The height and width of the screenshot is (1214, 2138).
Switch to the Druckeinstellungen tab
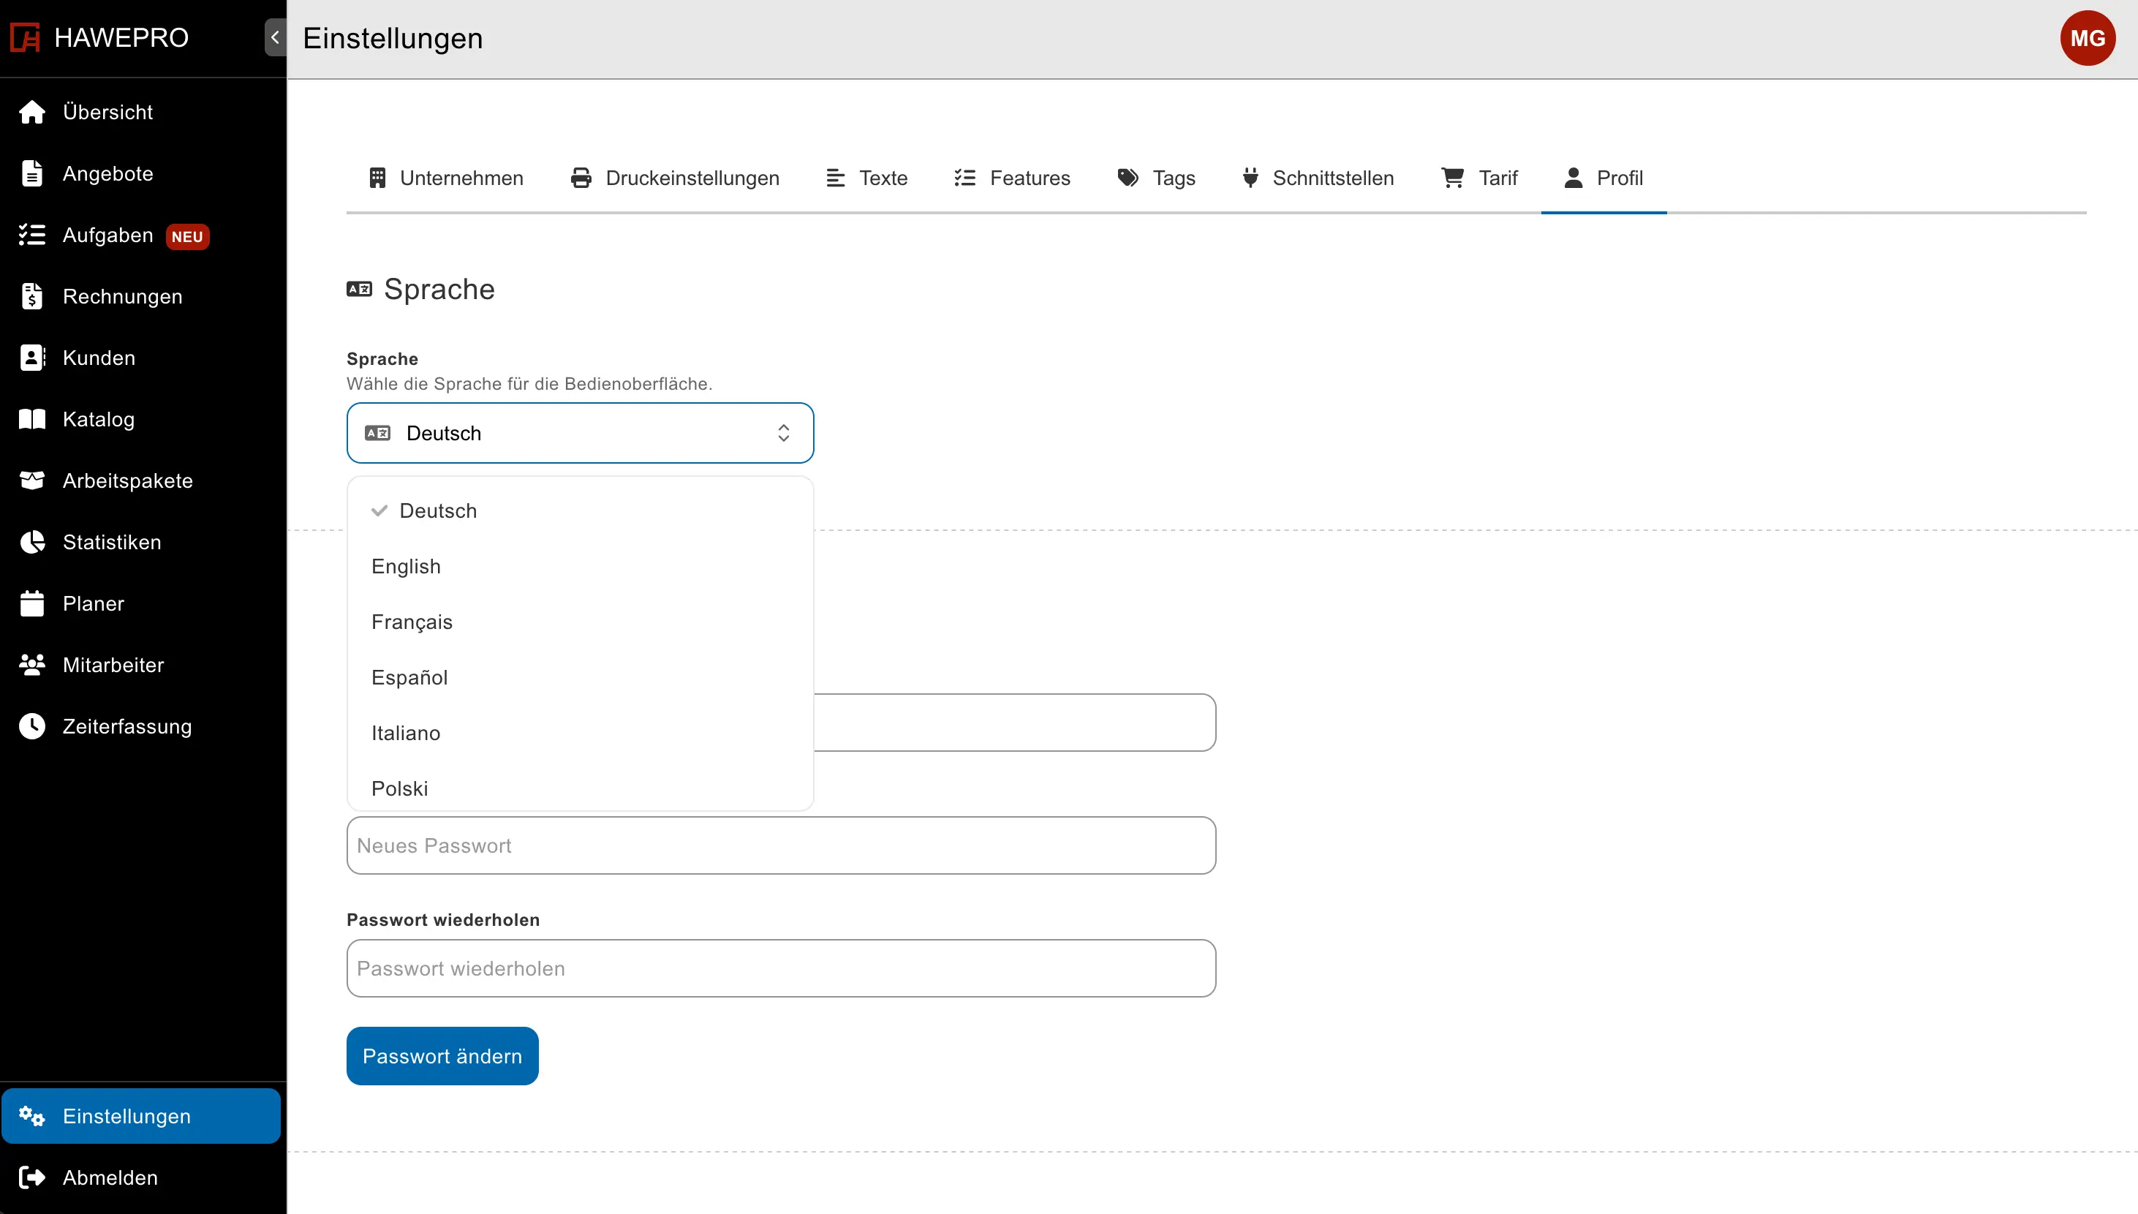click(675, 178)
